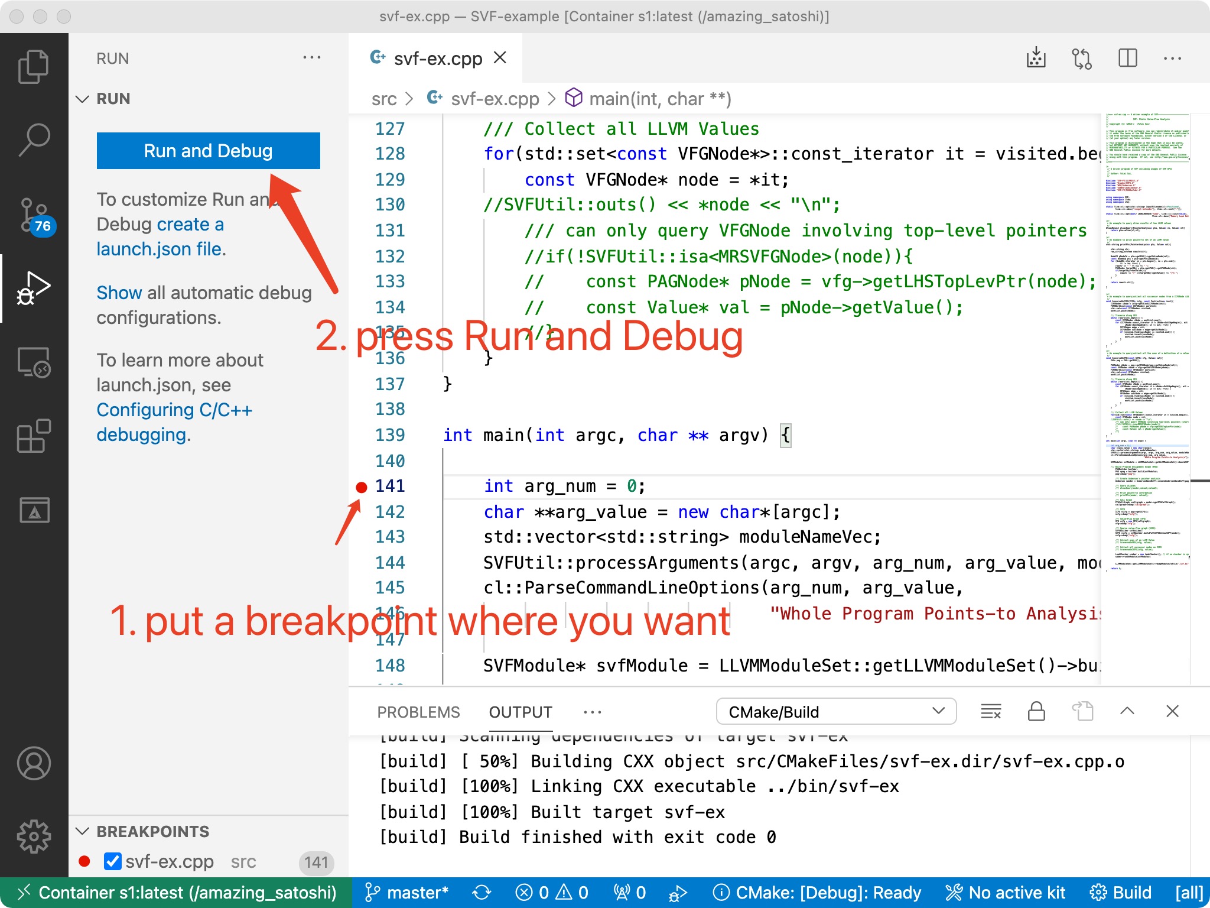Screen dimensions: 1210x908
Task: Open RUN panel more actions ellipsis
Action: 311,58
